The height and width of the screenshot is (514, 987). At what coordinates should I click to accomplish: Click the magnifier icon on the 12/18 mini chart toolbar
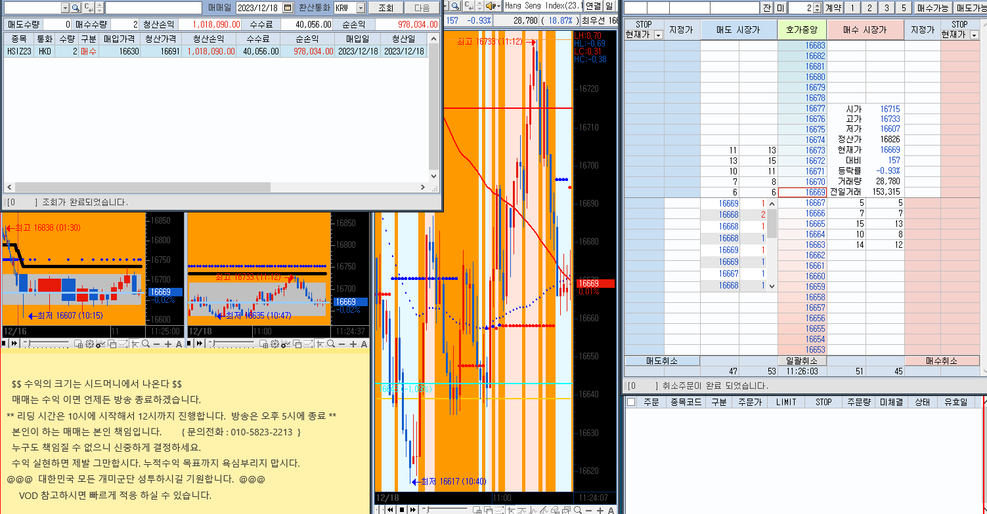pyautogui.click(x=331, y=344)
